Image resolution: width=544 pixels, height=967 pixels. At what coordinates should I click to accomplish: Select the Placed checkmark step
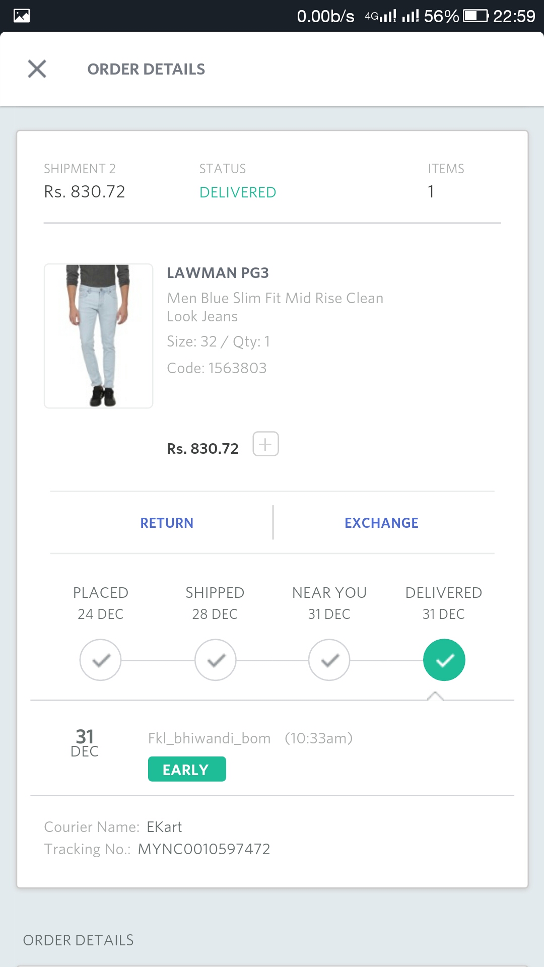click(101, 660)
